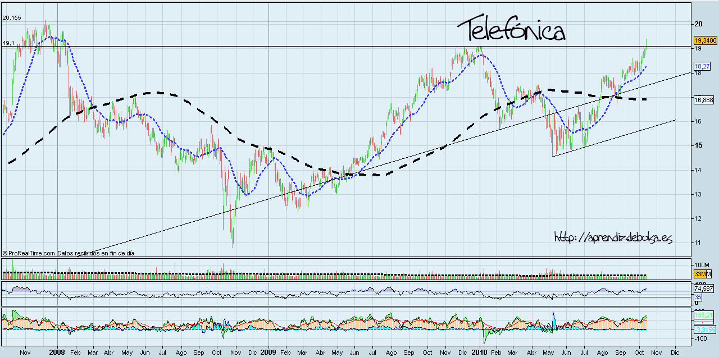Click the 16,888 long average price tag

coord(703,100)
